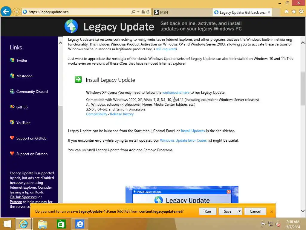Expand the Save options dropdown arrow
The image size is (306, 230).
pos(239,211)
